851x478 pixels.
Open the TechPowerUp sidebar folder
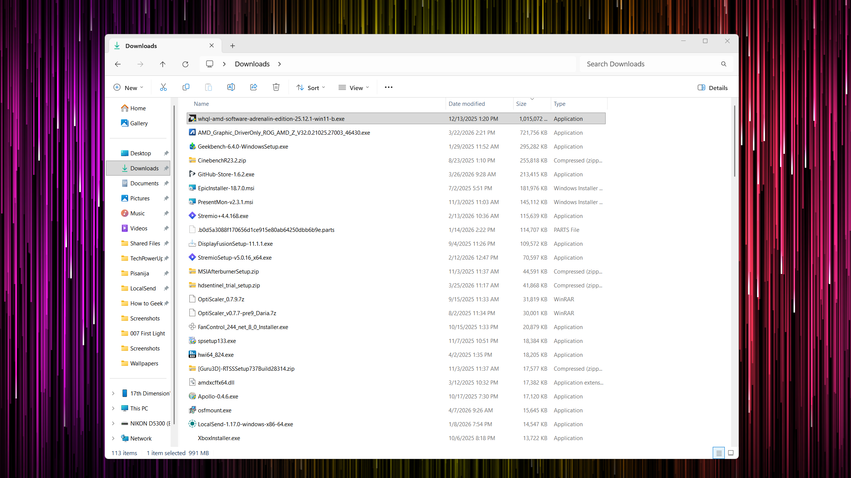(138, 258)
